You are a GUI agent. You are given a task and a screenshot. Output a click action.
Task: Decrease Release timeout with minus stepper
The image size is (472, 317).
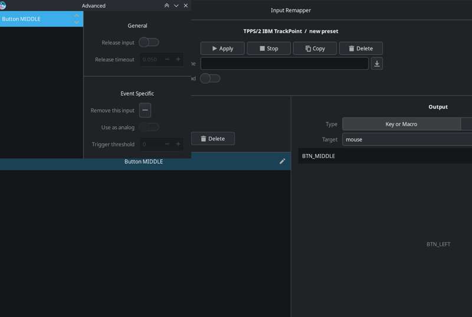168,59
